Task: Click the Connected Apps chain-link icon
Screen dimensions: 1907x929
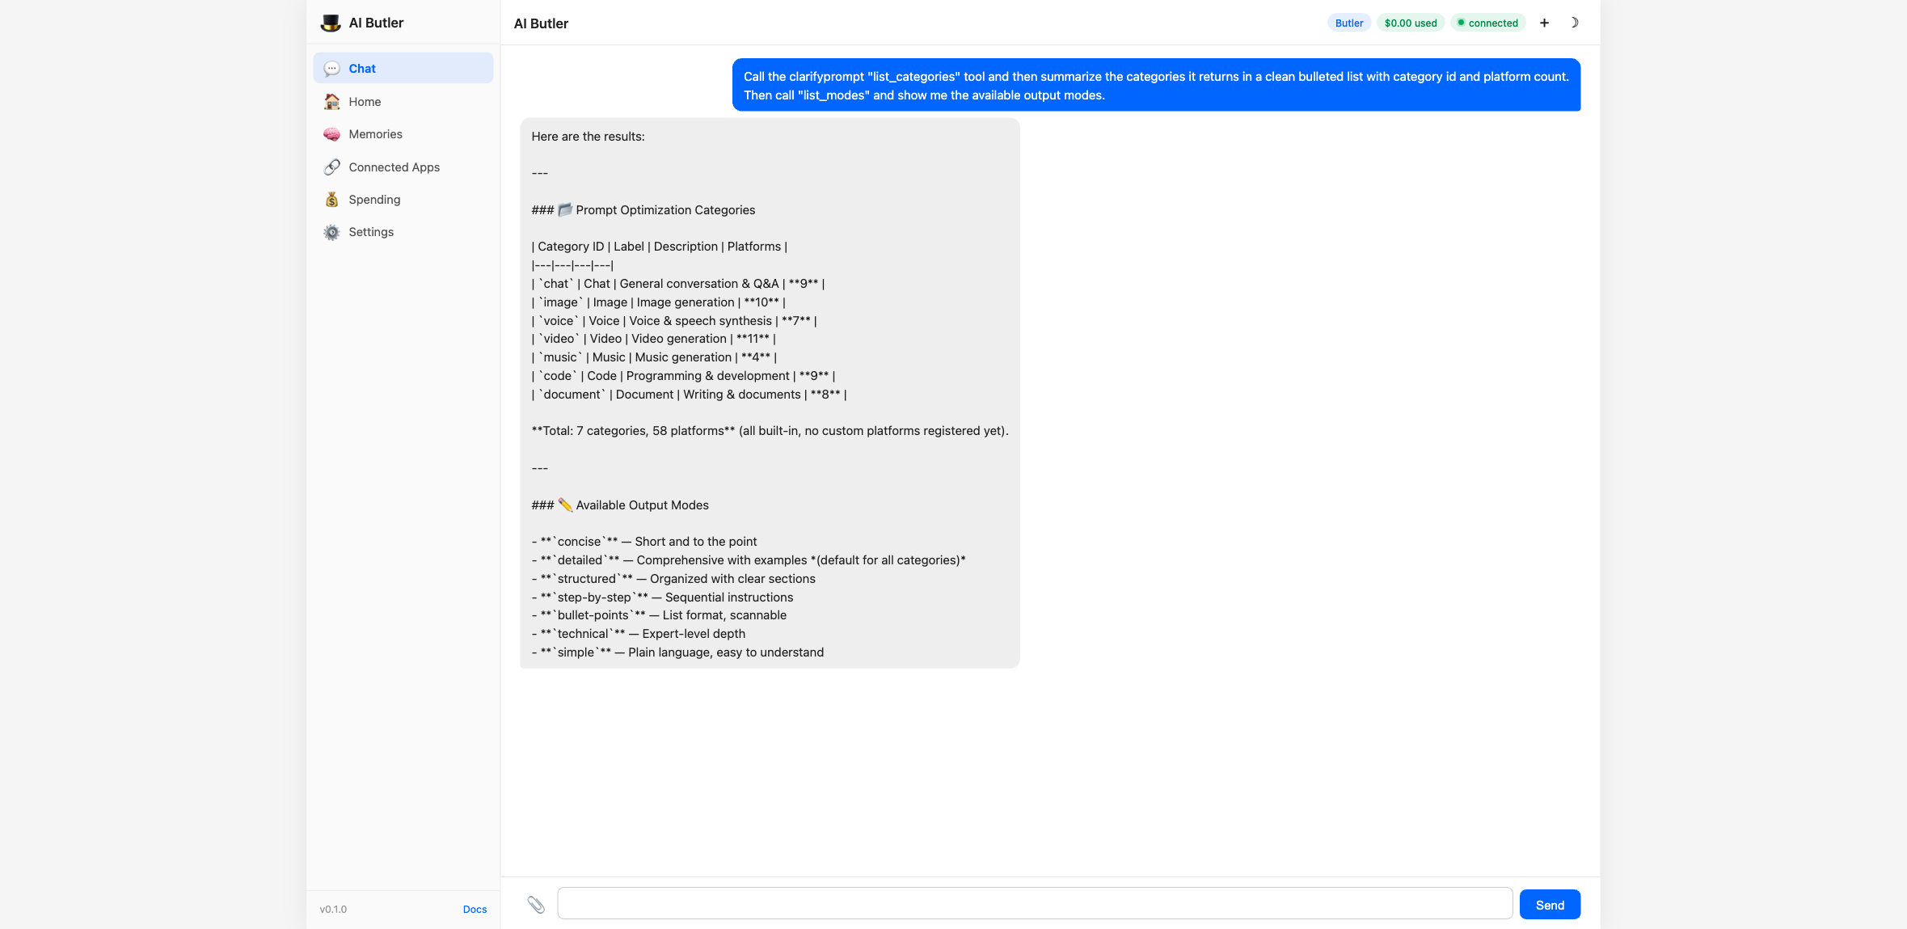Action: point(331,167)
